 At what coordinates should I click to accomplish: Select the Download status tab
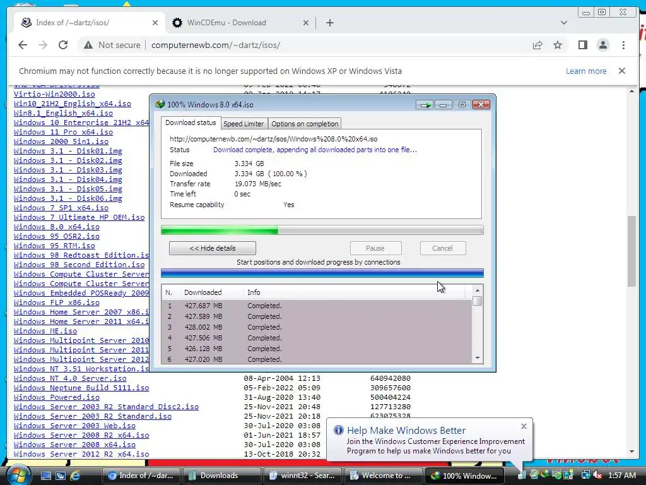[x=191, y=123]
